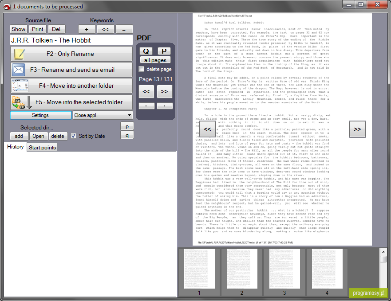Image resolution: width=391 pixels, height=301 pixels.
Task: Print the source file
Action: [x=38, y=29]
